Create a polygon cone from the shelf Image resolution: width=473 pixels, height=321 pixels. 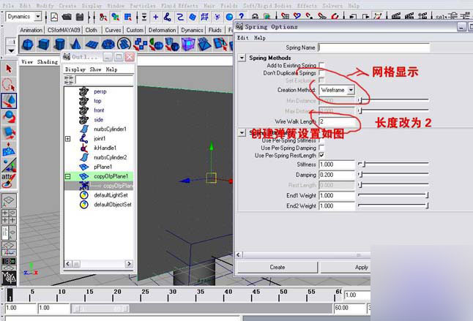(75, 45)
